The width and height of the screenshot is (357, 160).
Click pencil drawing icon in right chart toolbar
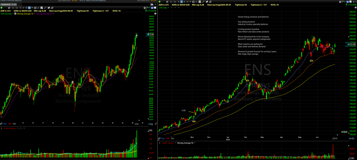pyautogui.click(x=203, y=2)
